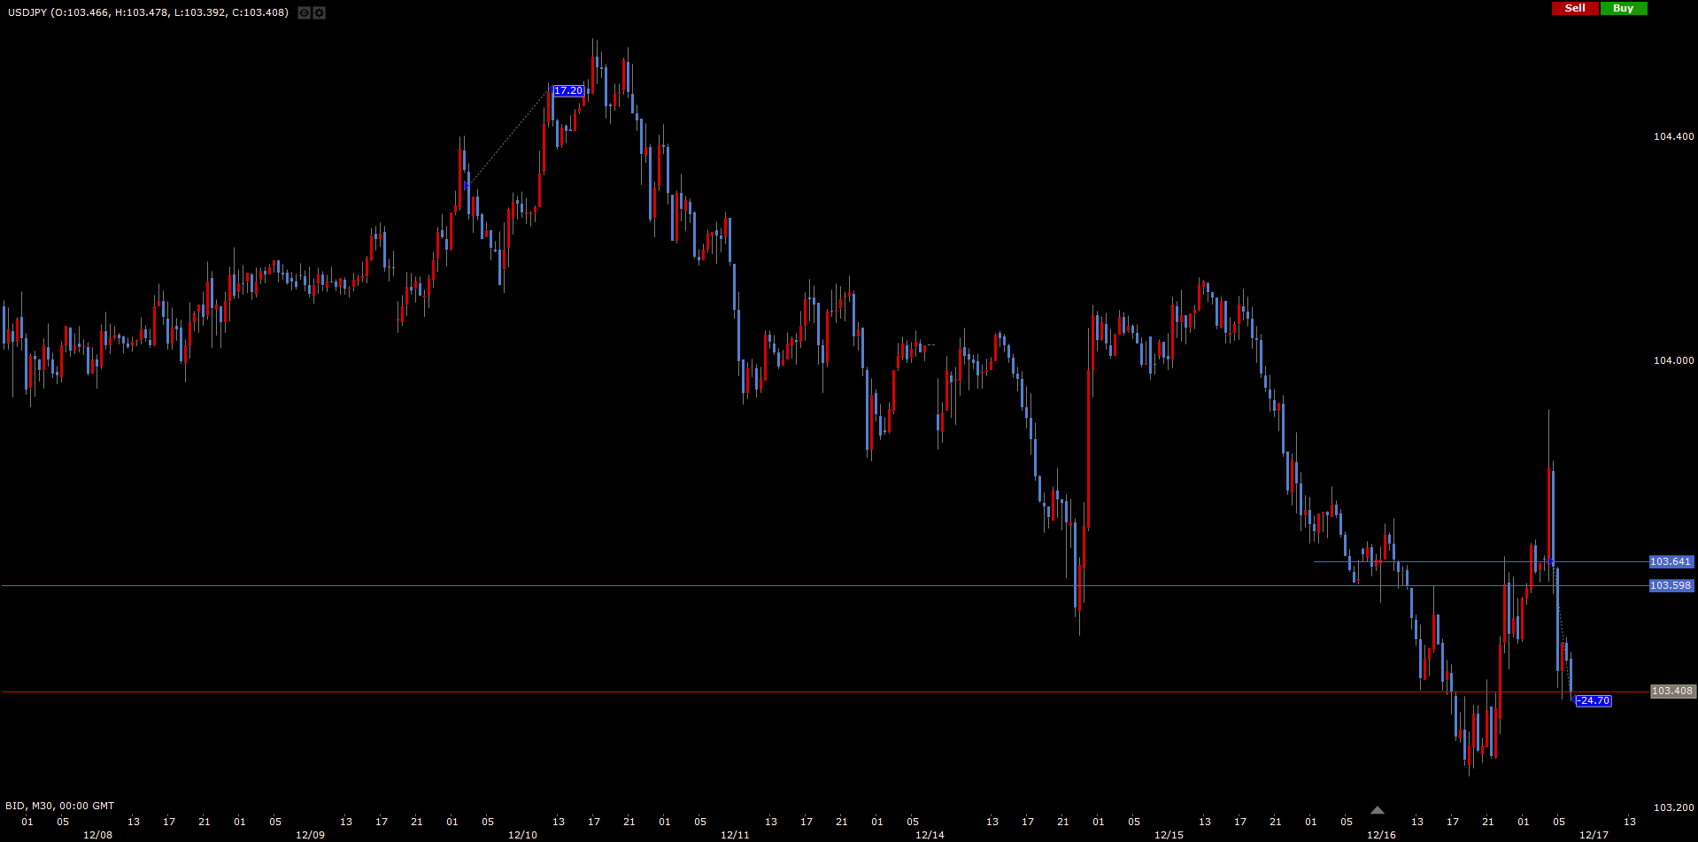This screenshot has height=842, width=1698.
Task: Click the USDJPY symbol title text
Action: 27,12
